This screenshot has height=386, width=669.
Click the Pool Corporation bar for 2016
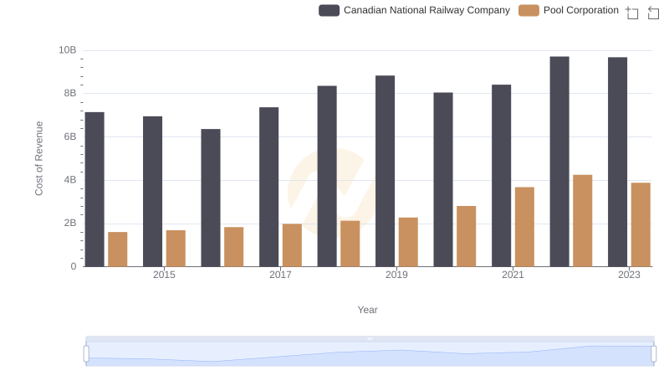[234, 247]
